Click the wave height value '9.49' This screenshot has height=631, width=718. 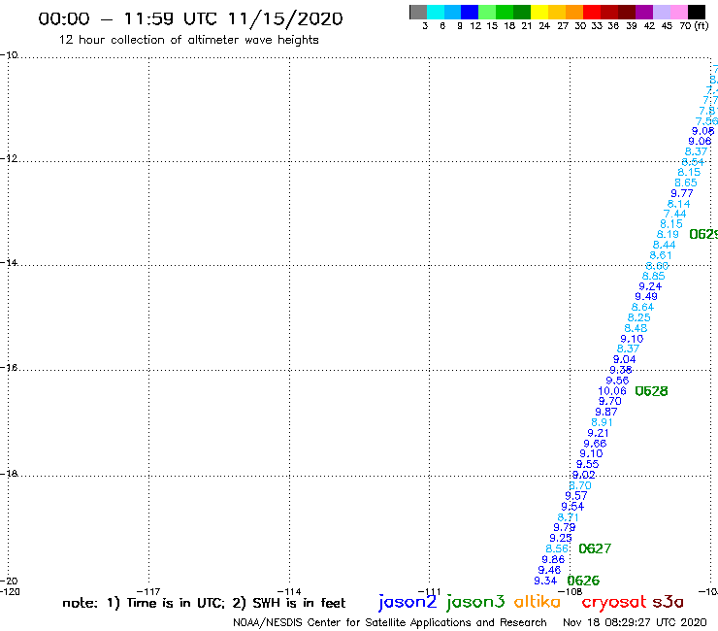(x=646, y=296)
